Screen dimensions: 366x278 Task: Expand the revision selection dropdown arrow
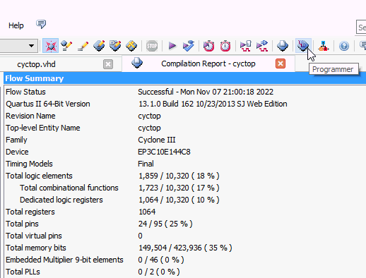(x=31, y=46)
